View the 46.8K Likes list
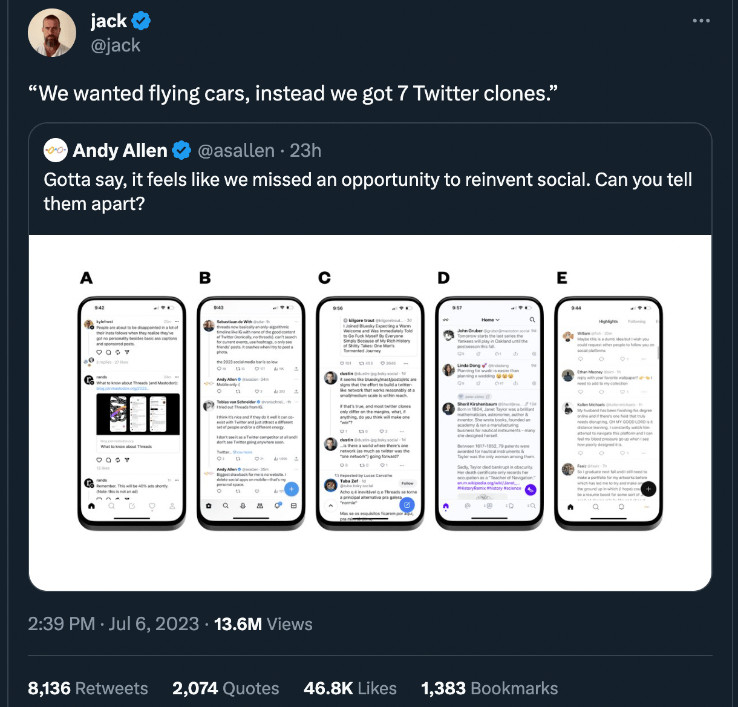The height and width of the screenshot is (707, 738). click(350, 688)
